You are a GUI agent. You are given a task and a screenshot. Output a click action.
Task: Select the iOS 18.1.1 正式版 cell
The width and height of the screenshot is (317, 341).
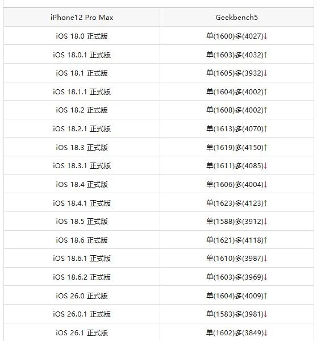coord(82,92)
